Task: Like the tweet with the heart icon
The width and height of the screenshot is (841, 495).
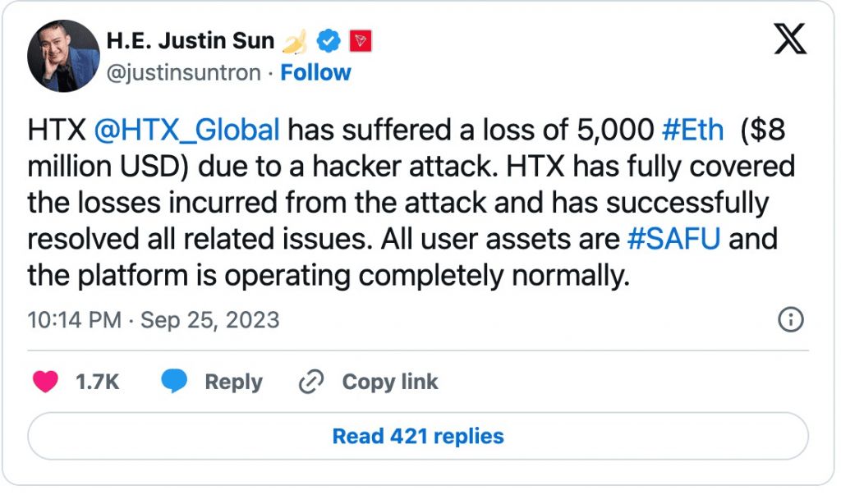Action: click(x=45, y=382)
